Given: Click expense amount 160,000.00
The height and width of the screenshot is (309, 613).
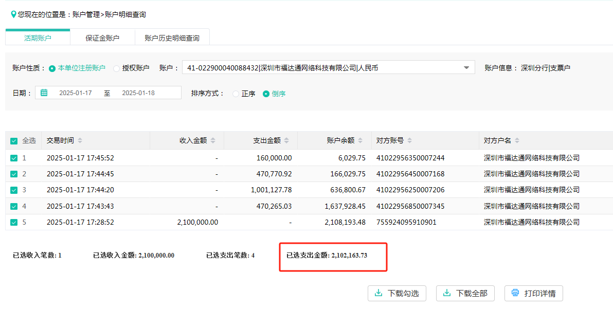Looking at the screenshot, I should [274, 158].
